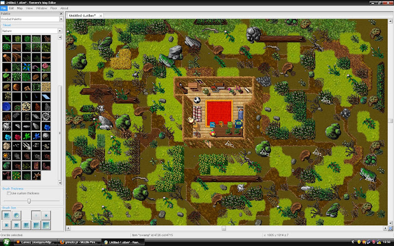This screenshot has height=246, width=394.
Task: Select the largest brush size button
Action: click(x=46, y=225)
